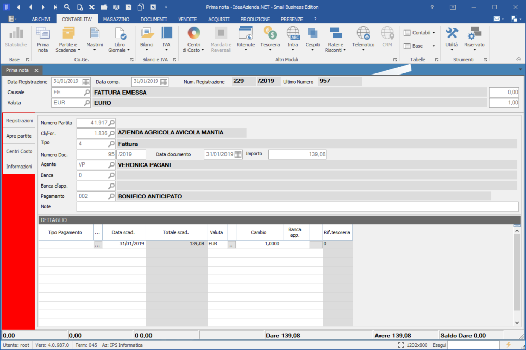Switch to the PRODUZIONE ribbon tab

coord(255,19)
